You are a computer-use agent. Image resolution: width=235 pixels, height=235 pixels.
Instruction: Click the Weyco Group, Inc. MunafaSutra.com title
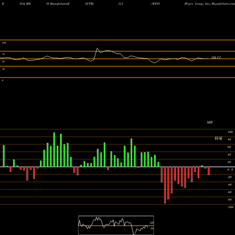point(210,4)
